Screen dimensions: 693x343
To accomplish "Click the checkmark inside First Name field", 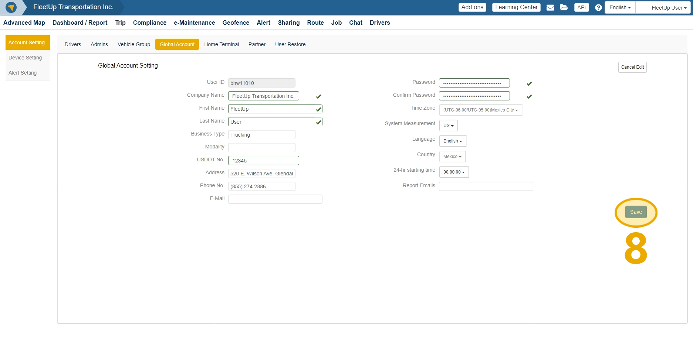I will (x=318, y=109).
